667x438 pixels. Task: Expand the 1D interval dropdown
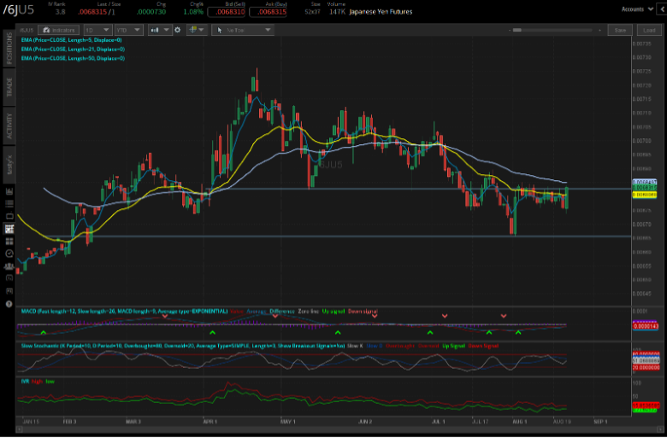pyautogui.click(x=100, y=30)
